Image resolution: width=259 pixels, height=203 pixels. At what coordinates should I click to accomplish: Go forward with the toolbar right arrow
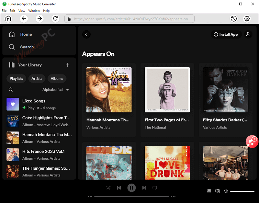pyautogui.click(x=39, y=18)
